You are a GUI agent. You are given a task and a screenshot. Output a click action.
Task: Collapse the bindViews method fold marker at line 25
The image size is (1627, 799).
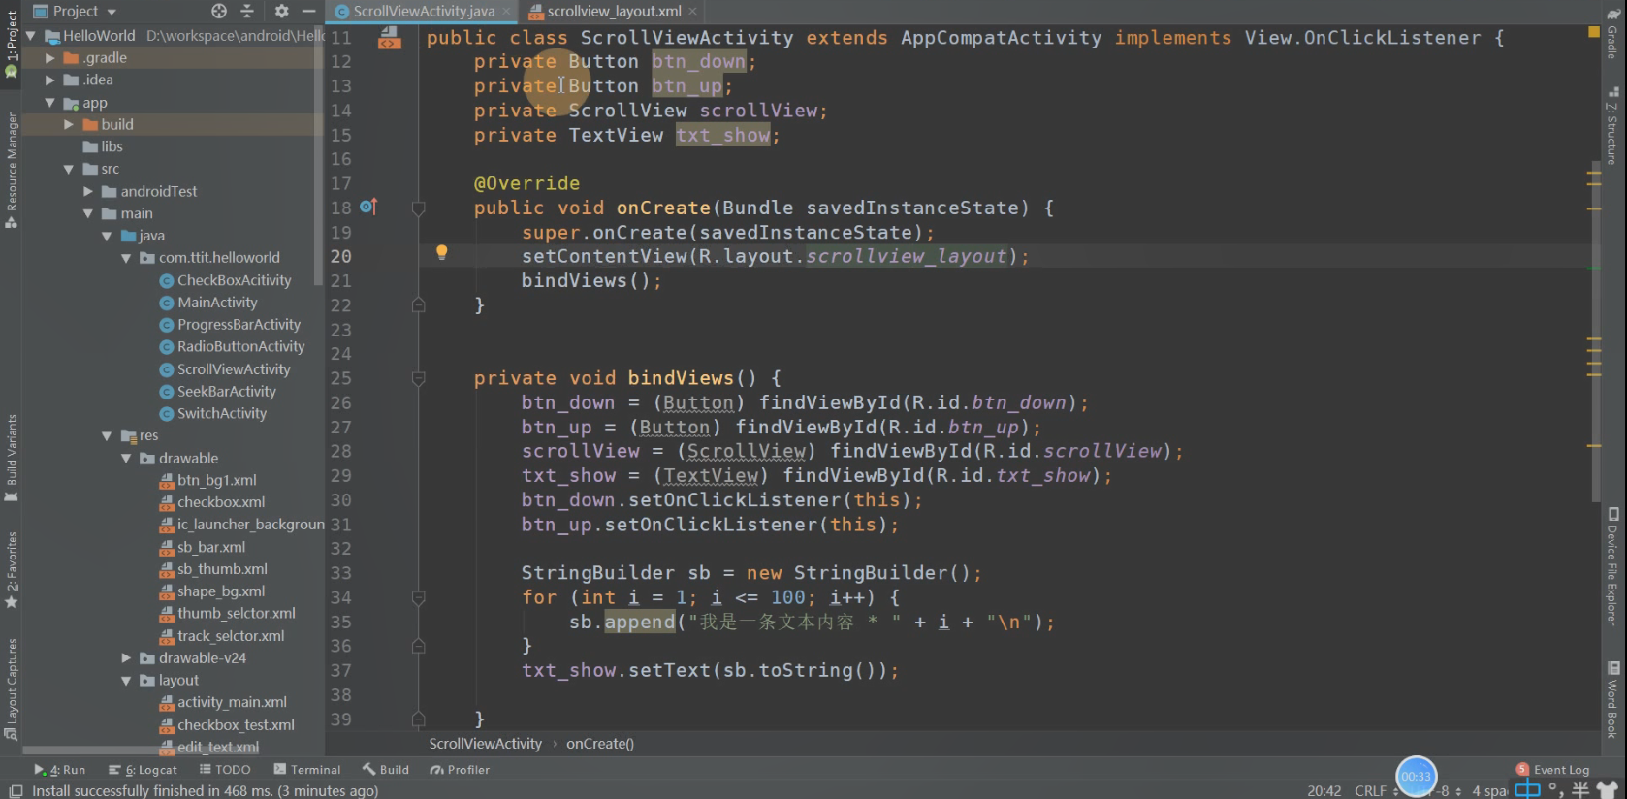(419, 378)
